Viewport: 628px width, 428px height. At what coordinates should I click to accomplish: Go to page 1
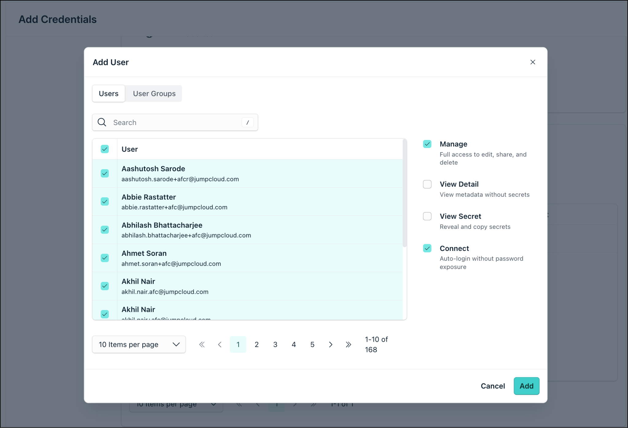coord(238,344)
